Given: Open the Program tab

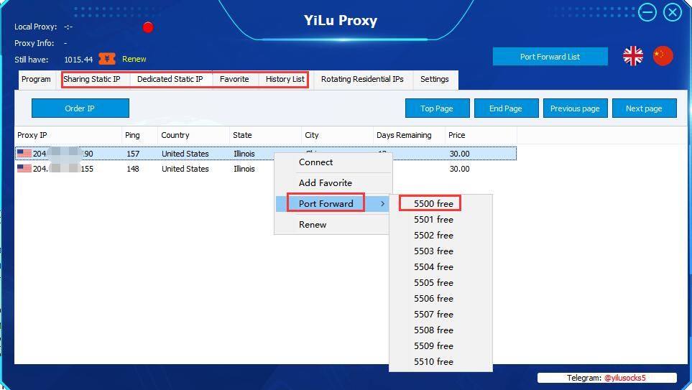Looking at the screenshot, I should (x=36, y=80).
